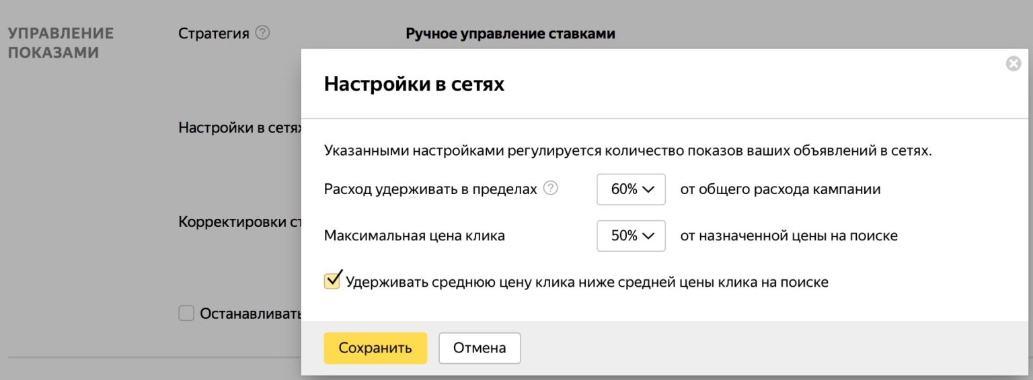1033x380 pixels.
Task: Expand the 50% maximum click price dropdown
Action: [631, 236]
